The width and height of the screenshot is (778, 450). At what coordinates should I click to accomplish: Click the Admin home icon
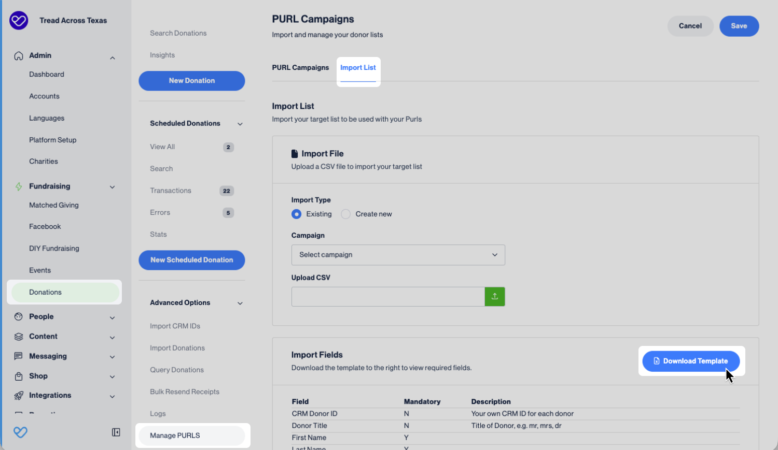pos(19,56)
